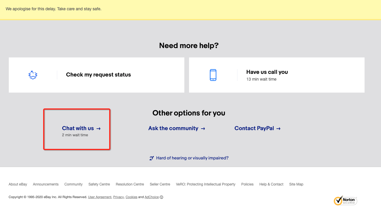Click the Norton Secured badge
381x223 pixels.
pyautogui.click(x=345, y=201)
